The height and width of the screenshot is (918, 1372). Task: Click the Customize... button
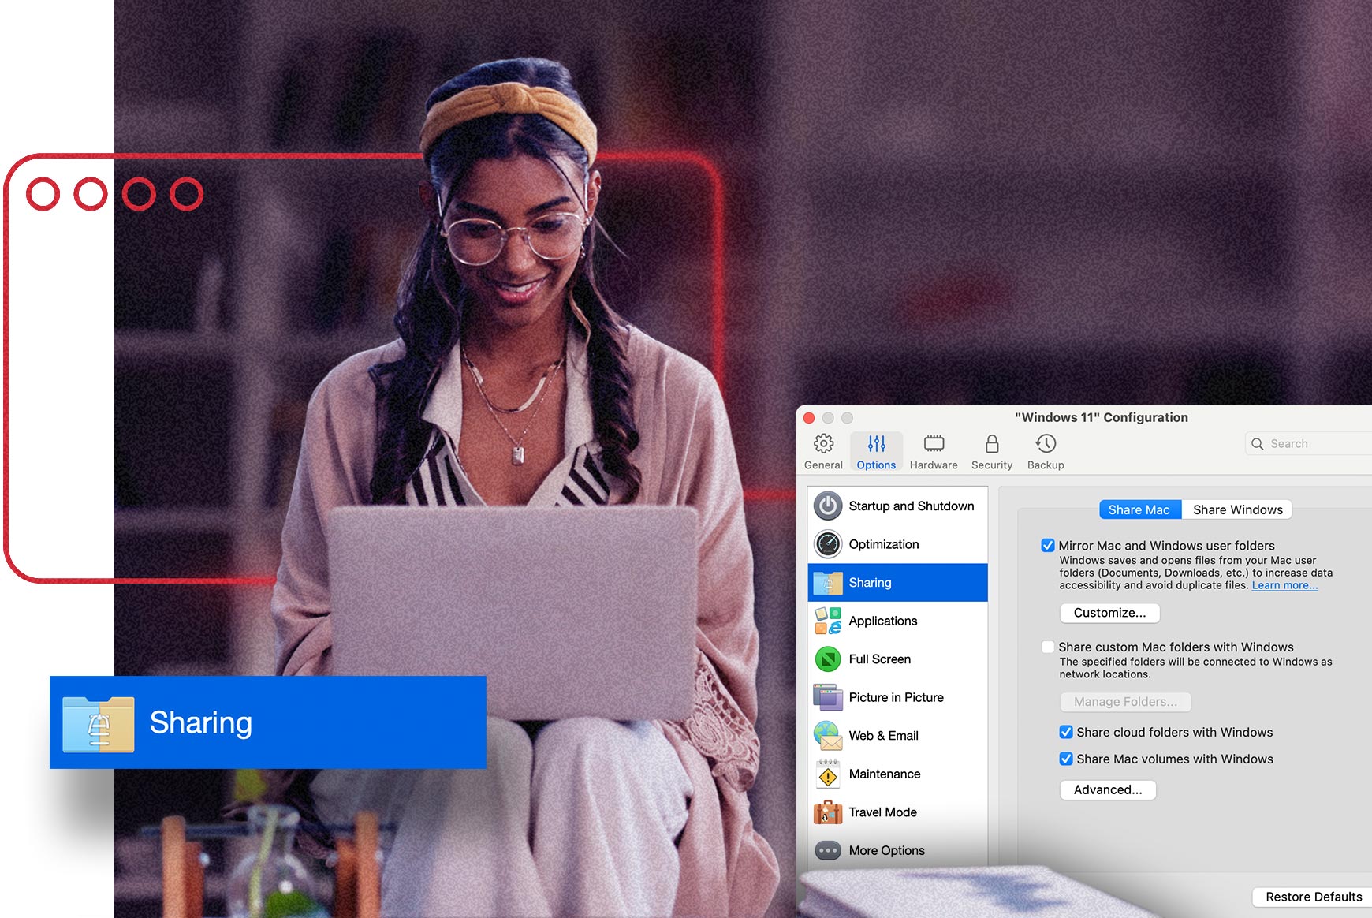[x=1109, y=614]
